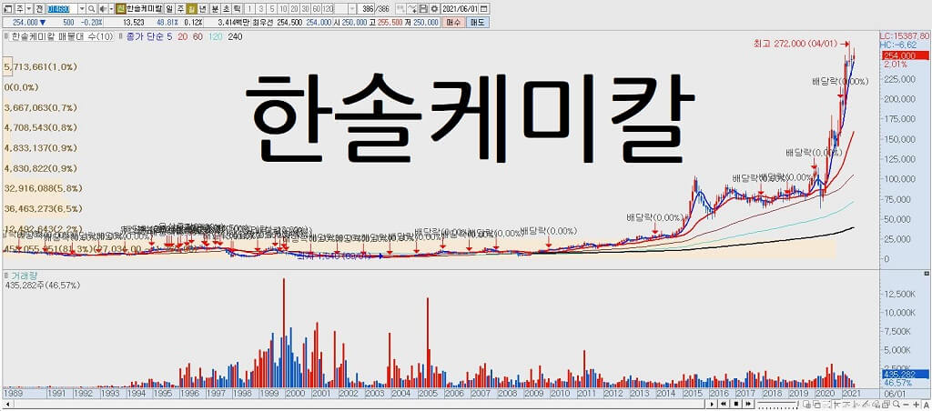
Task: Open the dropdown next to '주' selector
Action: tap(28, 9)
